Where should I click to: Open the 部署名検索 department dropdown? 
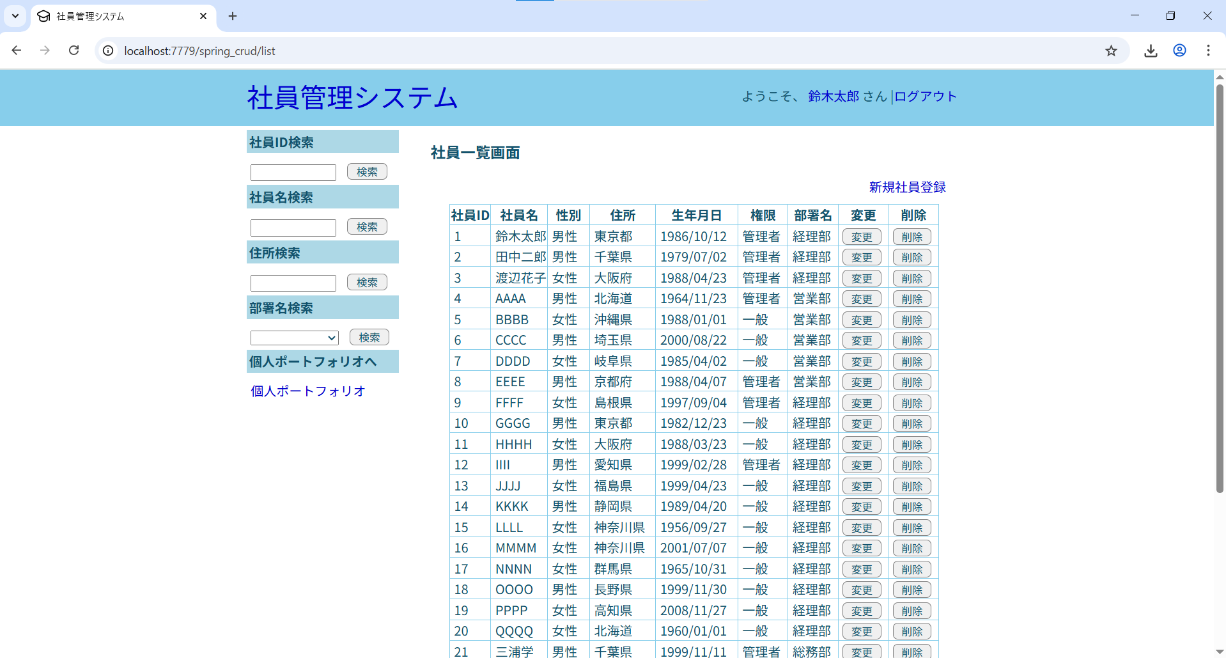click(294, 338)
